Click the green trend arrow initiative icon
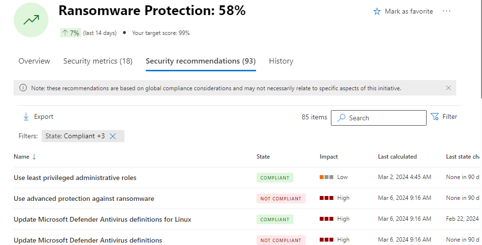This screenshot has width=482, height=245. [31, 20]
